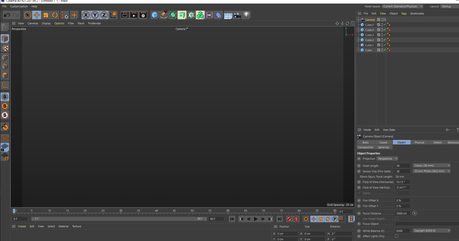Toggle coordinate system icon
The image size is (459, 241).
pyautogui.click(x=114, y=15)
